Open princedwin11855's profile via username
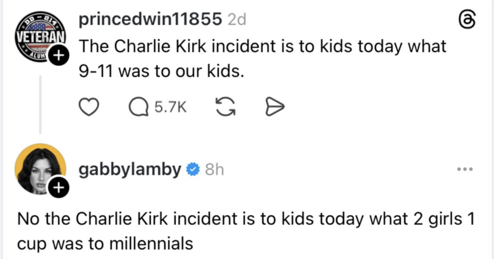494x259 pixels. (150, 20)
